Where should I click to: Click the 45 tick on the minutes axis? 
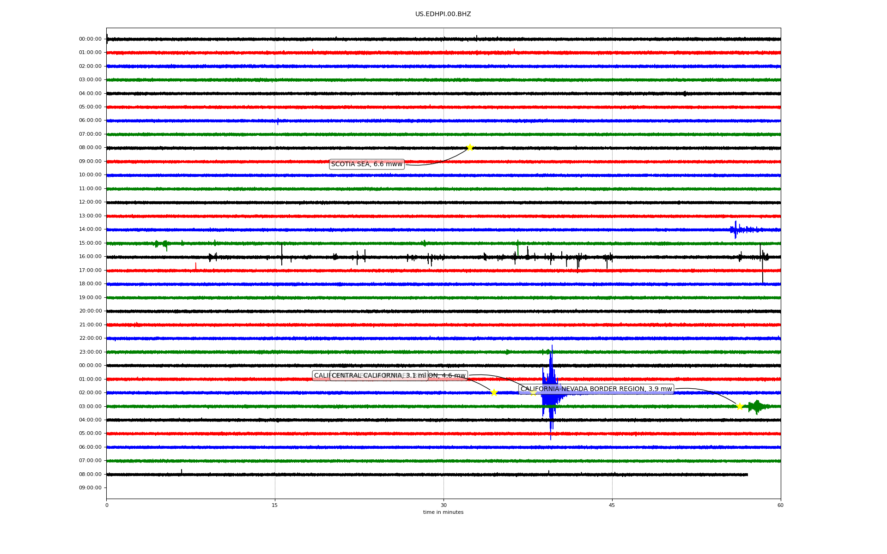coord(612,506)
